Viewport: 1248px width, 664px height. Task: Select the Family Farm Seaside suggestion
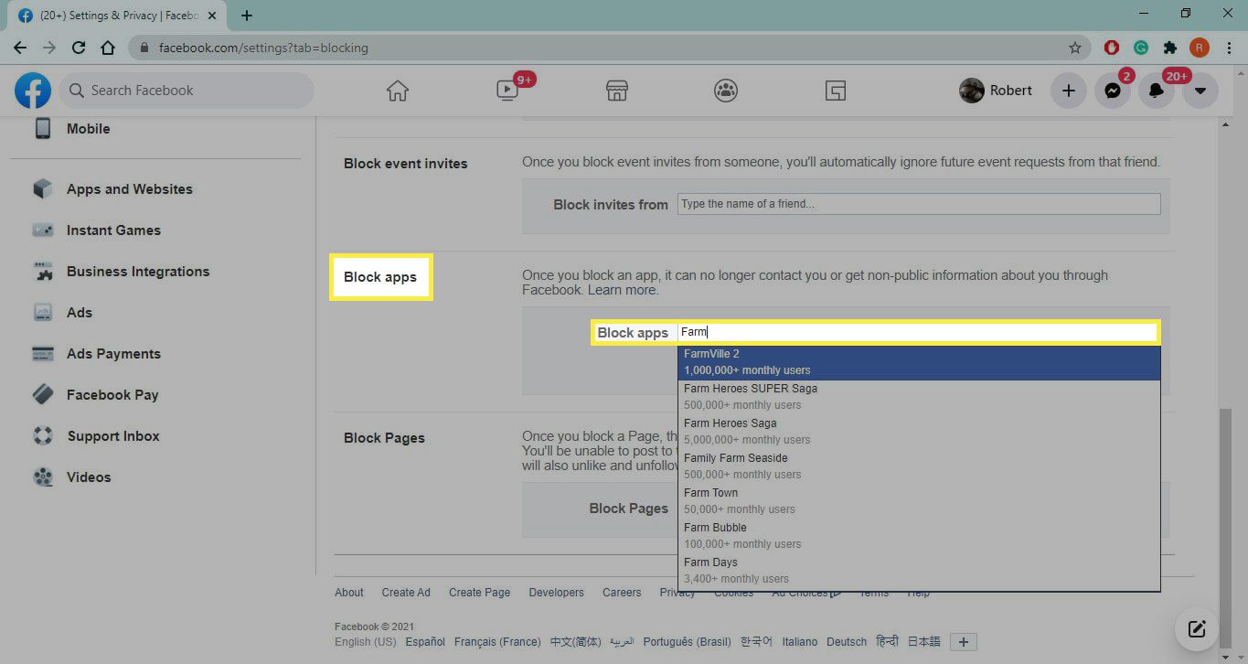919,466
